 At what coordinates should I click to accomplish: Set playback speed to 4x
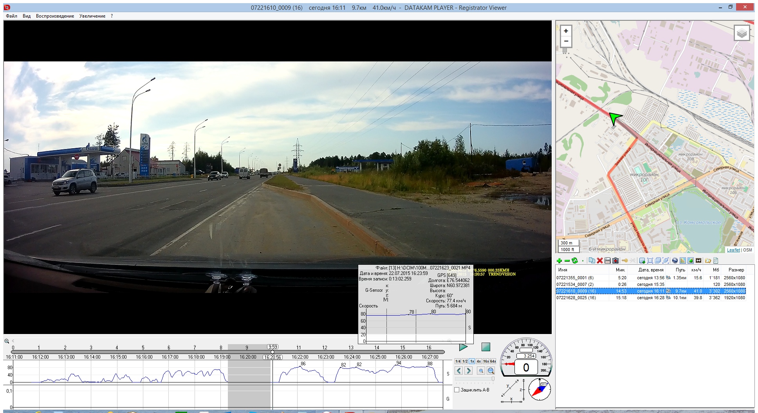478,361
